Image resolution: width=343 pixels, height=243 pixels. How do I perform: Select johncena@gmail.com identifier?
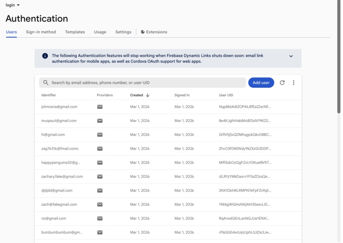pos(59,107)
